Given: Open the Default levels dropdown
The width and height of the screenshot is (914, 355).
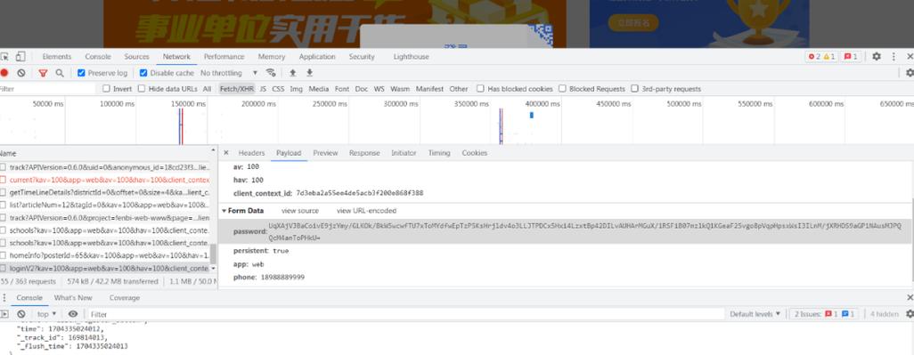Looking at the screenshot, I should pos(755,314).
